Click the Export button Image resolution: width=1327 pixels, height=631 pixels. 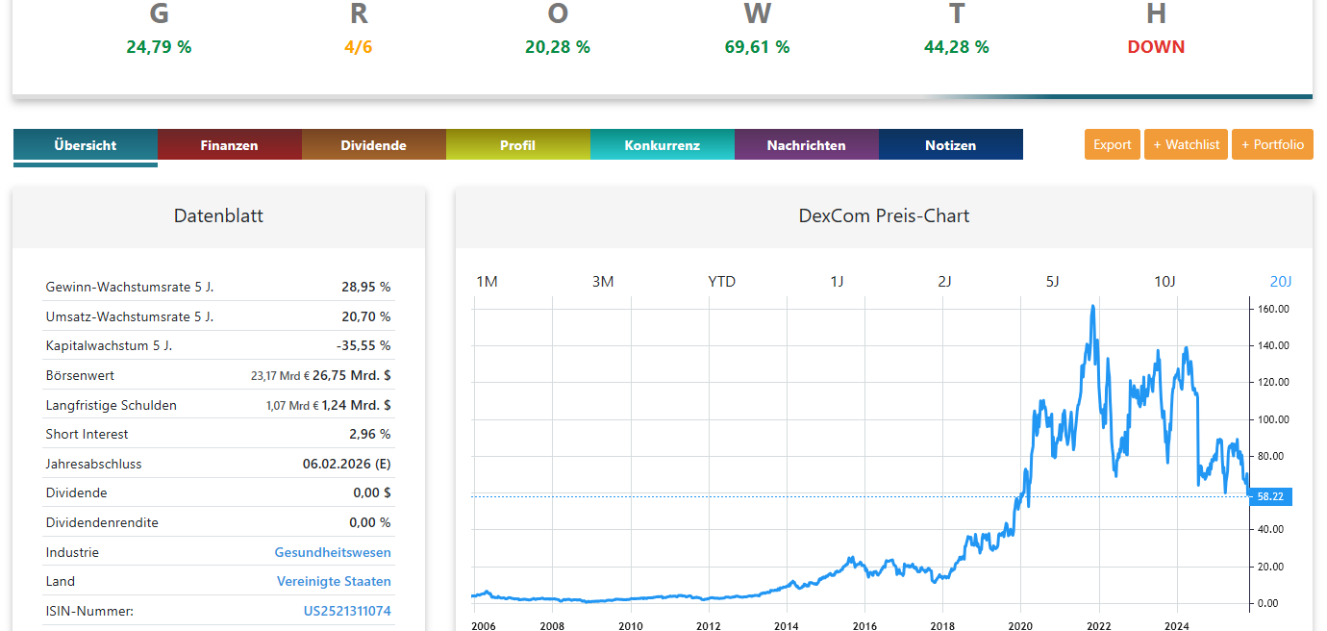(x=1112, y=144)
